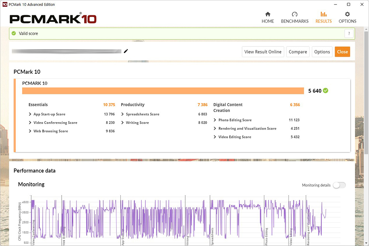This screenshot has height=246, width=369.
Task: Click the PCMark 10 app icon in title bar
Action: click(5, 4)
